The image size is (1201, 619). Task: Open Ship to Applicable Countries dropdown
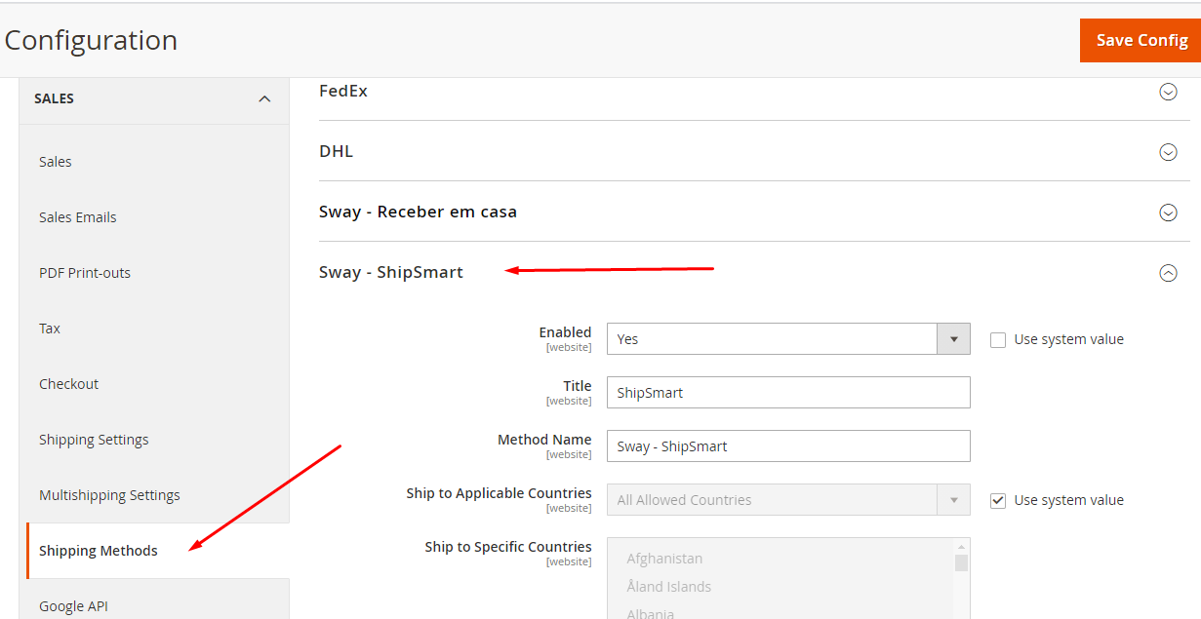(772, 500)
